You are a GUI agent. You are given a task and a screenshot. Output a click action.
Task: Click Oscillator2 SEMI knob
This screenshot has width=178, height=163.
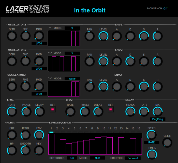click(12, 61)
